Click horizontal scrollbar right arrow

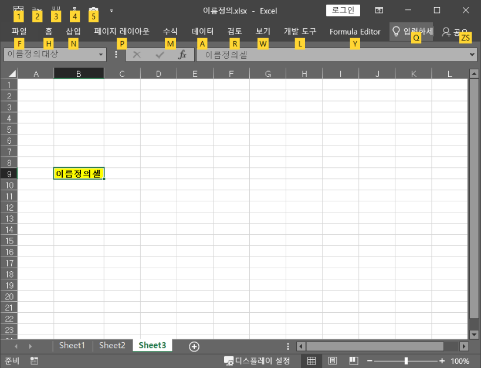tap(464, 346)
